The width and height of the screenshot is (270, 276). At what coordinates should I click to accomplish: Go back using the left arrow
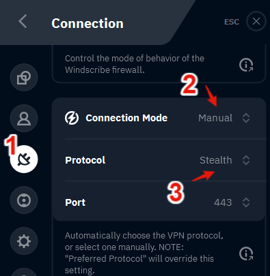pos(23,21)
